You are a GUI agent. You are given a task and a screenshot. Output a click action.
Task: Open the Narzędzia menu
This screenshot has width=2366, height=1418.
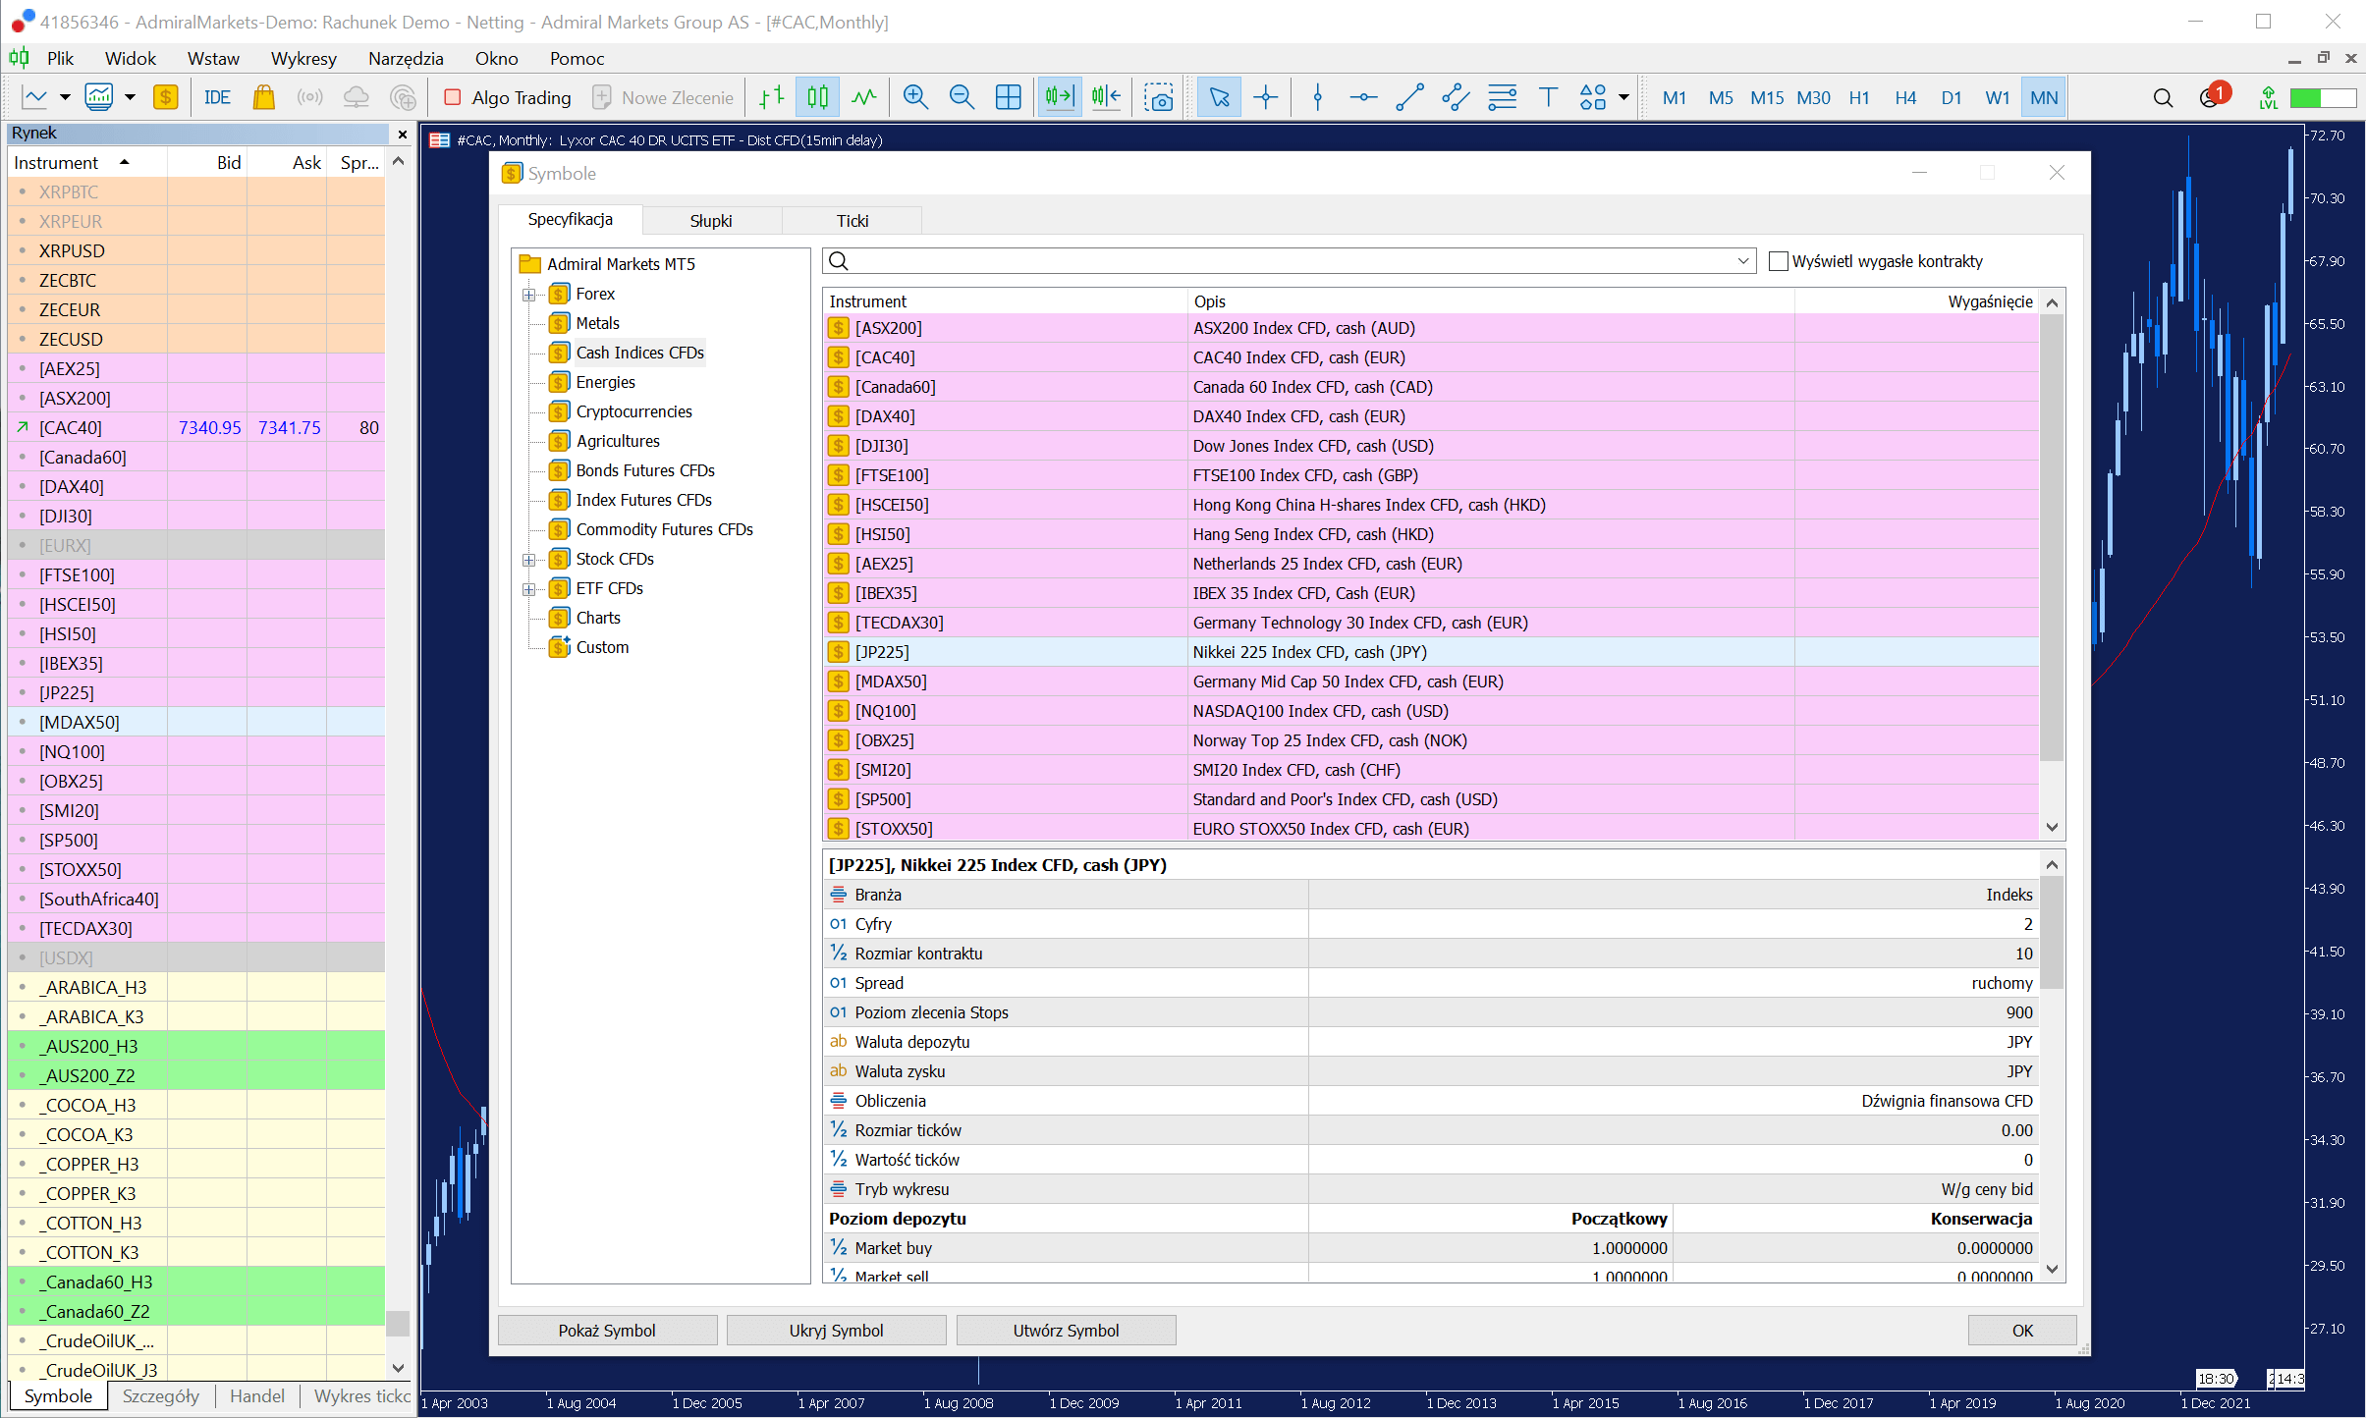pos(405,58)
